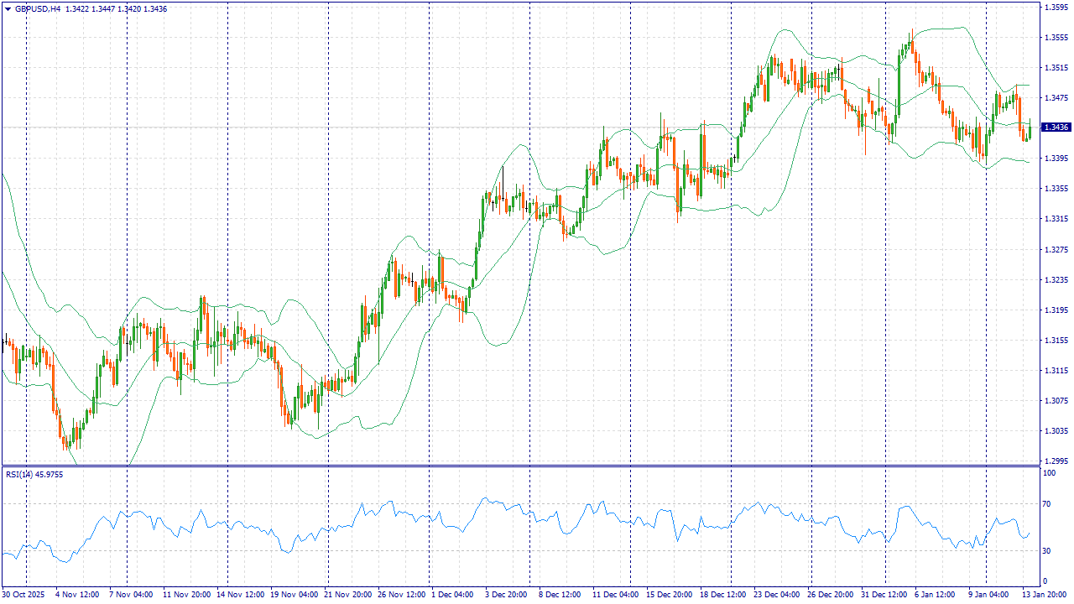The image size is (1074, 604).
Task: Select the 1 Dec 04:00 time label
Action: [x=452, y=595]
